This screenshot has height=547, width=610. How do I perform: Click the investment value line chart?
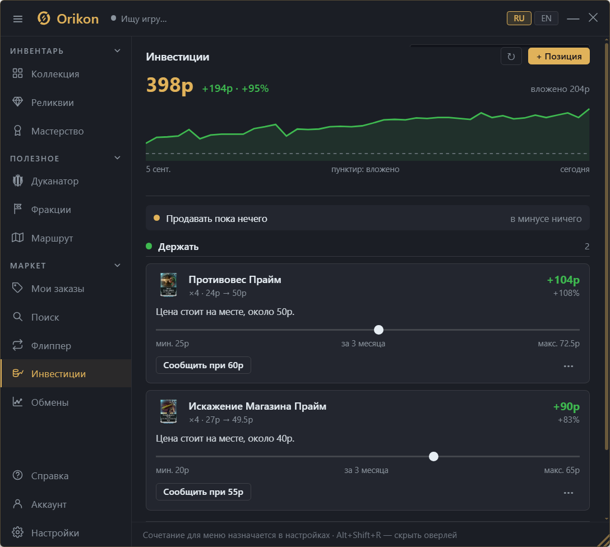click(368, 134)
